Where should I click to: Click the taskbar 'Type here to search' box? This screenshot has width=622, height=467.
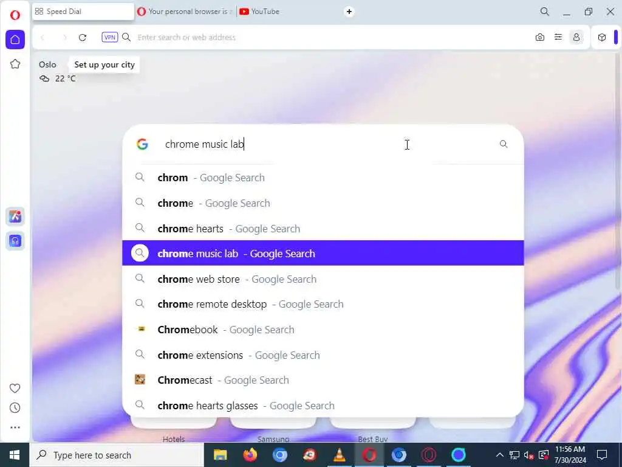point(117,455)
